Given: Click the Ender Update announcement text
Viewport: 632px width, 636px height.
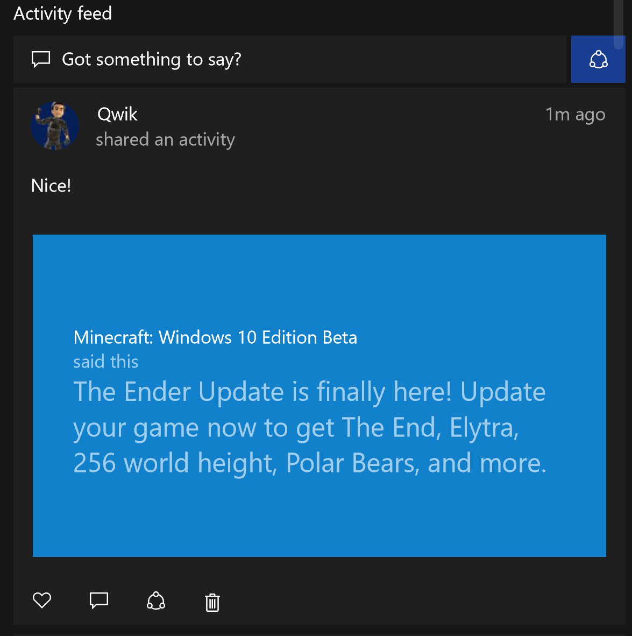Looking at the screenshot, I should point(309,427).
